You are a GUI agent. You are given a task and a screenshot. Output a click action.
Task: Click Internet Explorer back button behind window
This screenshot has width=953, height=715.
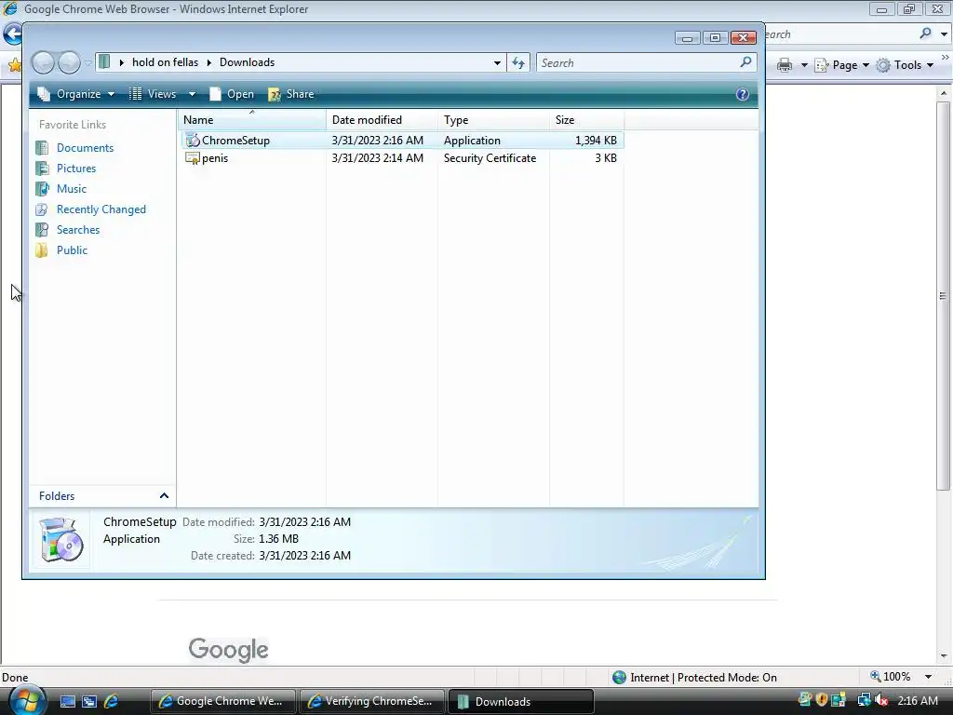tap(11, 34)
